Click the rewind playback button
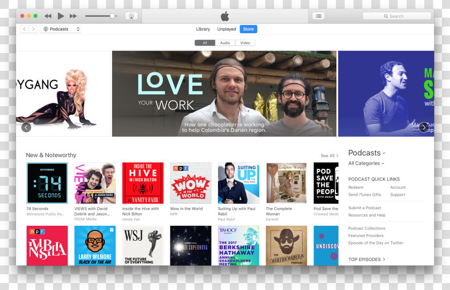The image size is (450, 290). (x=48, y=16)
